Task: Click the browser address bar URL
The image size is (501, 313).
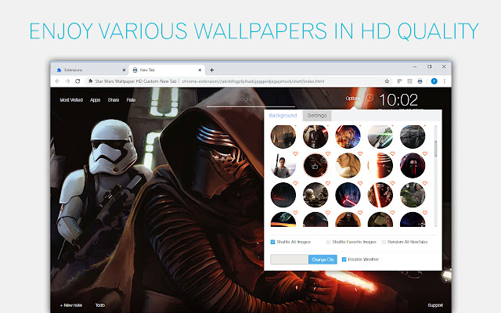Action: [253, 81]
